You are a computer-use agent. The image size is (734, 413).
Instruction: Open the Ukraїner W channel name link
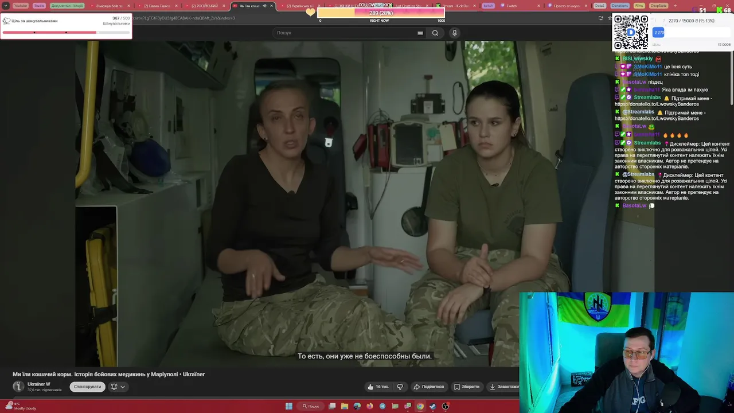(x=39, y=384)
